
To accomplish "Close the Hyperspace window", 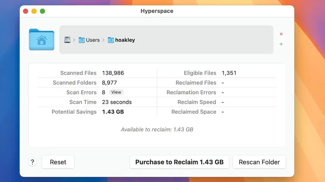I will 26,11.
